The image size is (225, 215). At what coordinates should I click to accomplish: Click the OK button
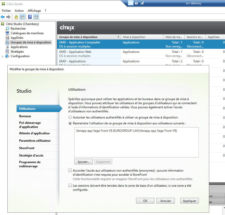(x=145, y=201)
